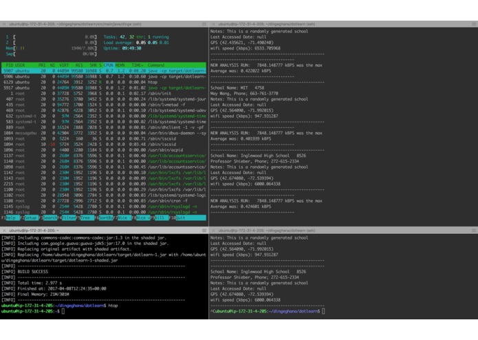Click the CPU 1 usage meter
Screen dimensions: 478x340
click(51, 37)
